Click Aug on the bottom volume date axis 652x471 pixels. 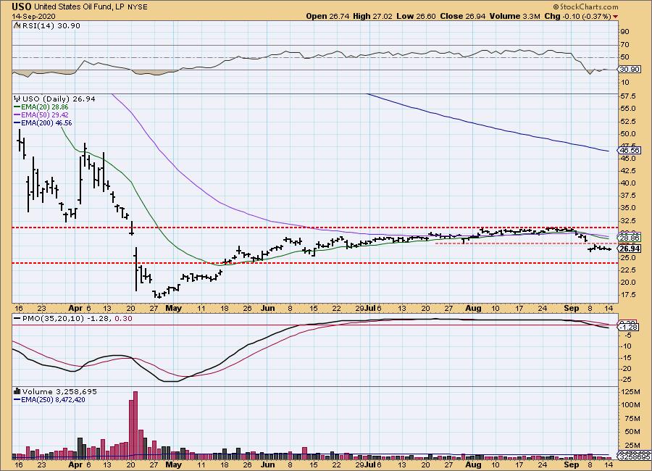(473, 464)
